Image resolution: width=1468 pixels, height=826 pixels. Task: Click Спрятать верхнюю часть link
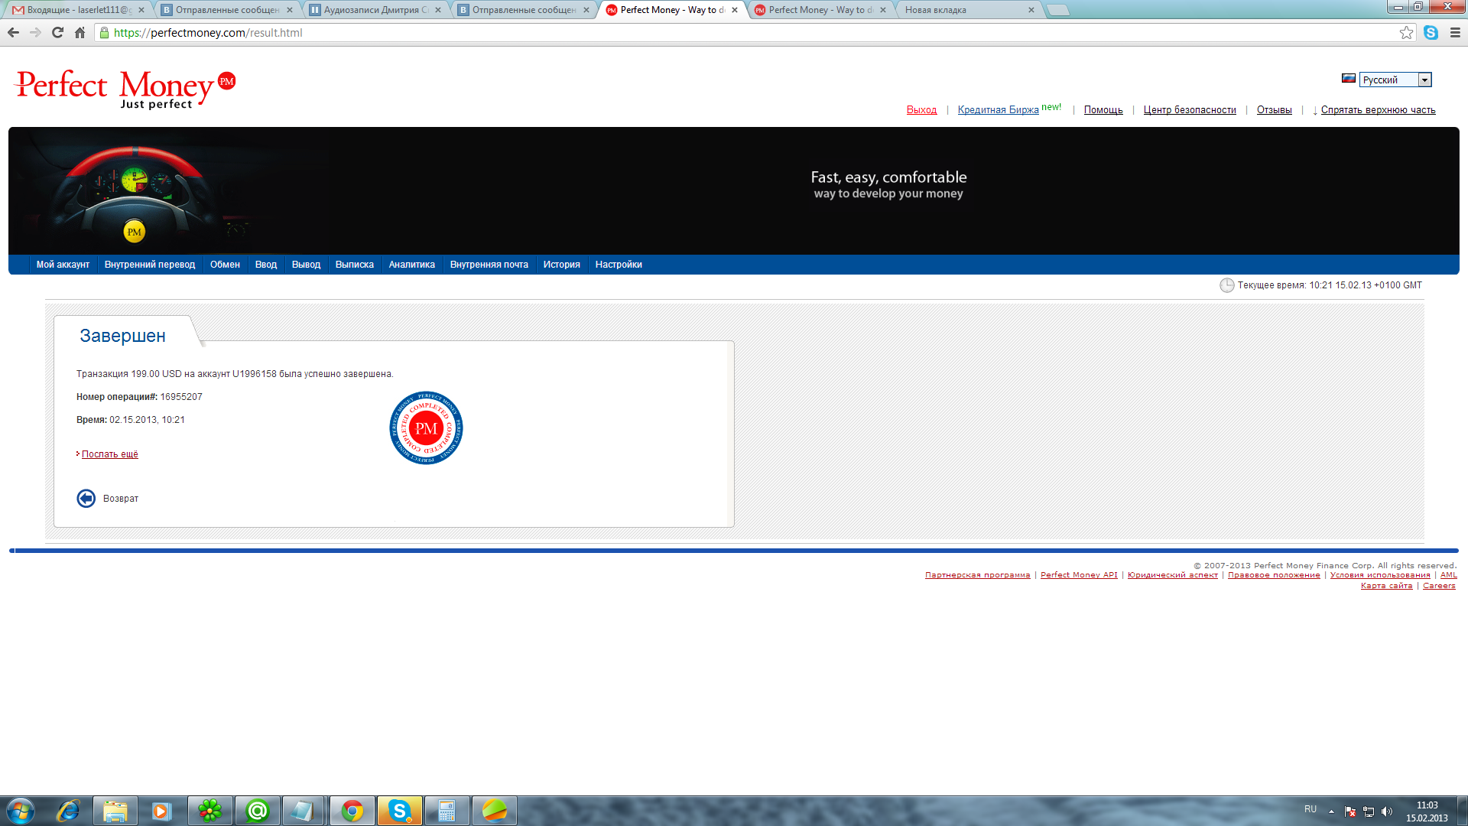tap(1378, 110)
